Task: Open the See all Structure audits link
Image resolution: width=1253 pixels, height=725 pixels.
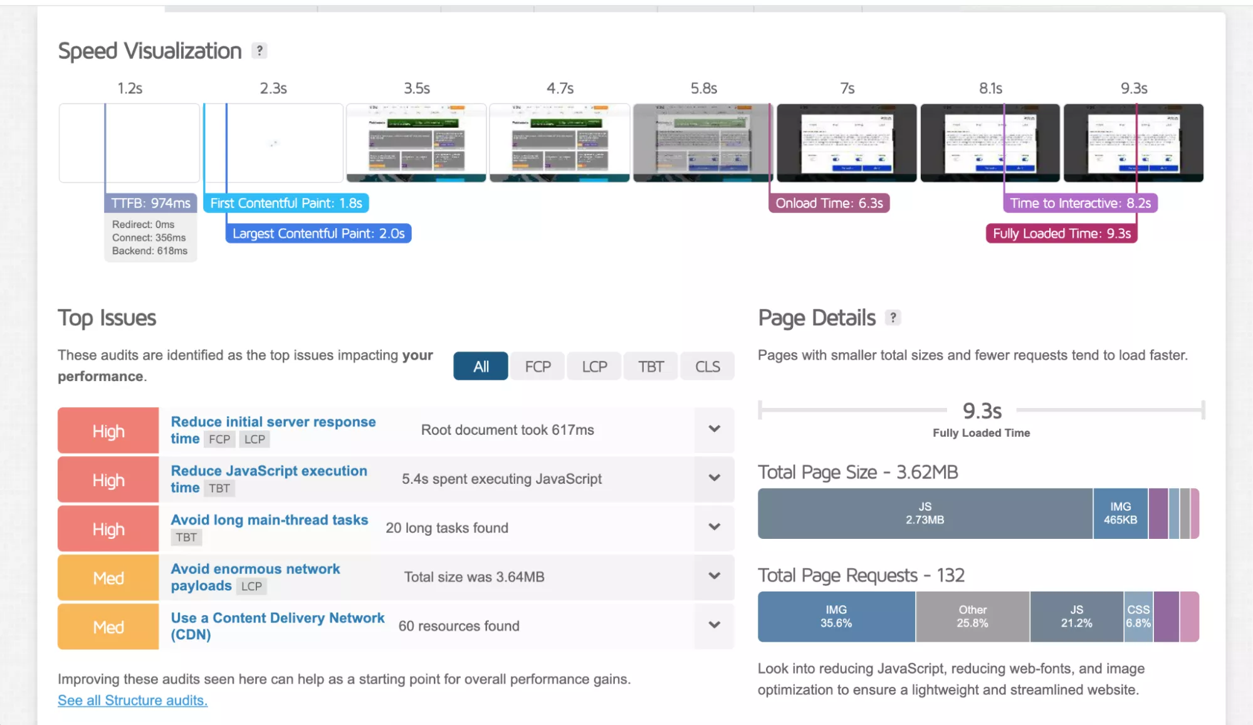Action: tap(132, 701)
